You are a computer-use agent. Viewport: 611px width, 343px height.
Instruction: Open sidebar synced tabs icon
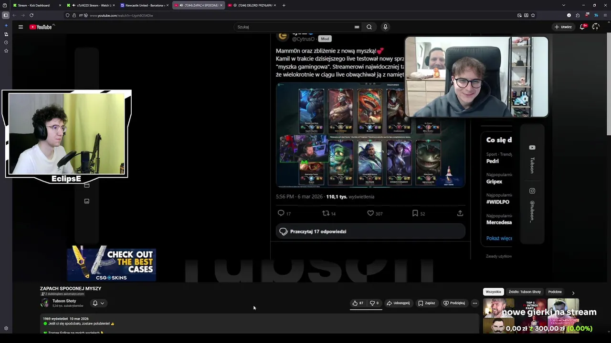coord(6,34)
